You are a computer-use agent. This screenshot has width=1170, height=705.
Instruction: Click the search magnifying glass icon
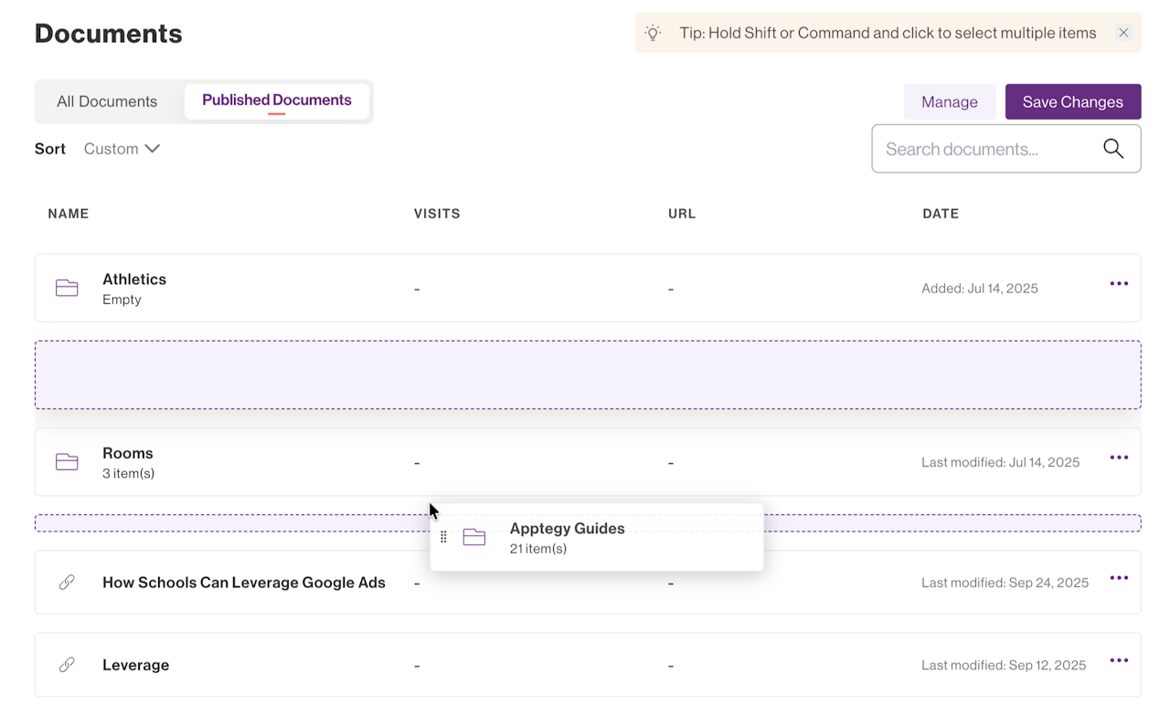coord(1112,149)
